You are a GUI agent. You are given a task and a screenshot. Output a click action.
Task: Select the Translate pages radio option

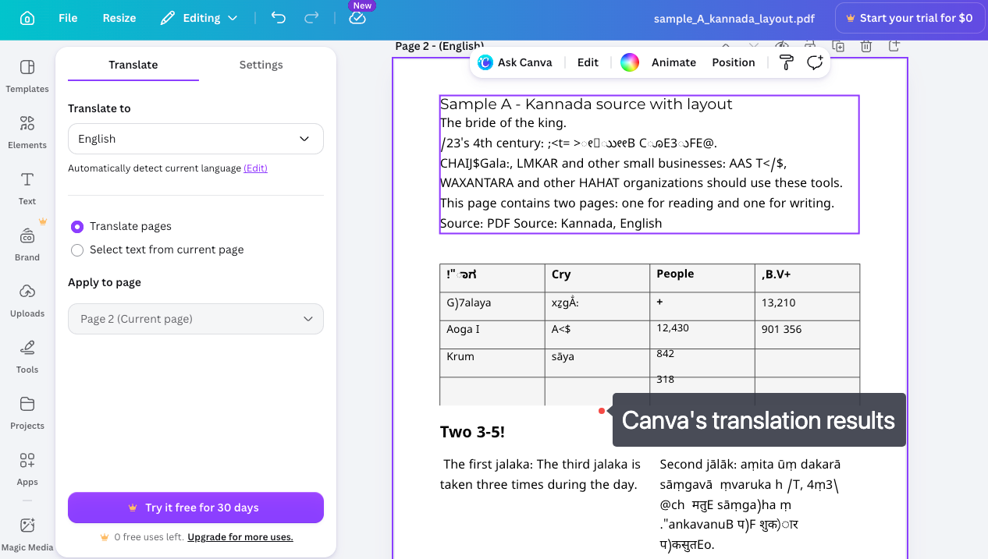77,226
